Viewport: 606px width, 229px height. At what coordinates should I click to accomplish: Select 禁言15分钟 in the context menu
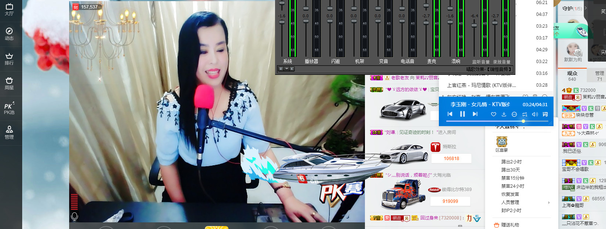(512, 178)
